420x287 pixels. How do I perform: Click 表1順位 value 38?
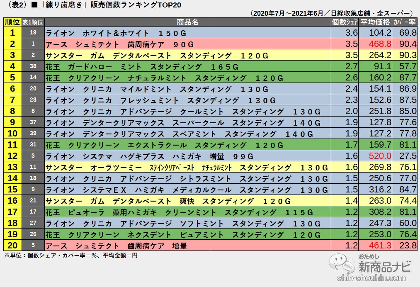click(x=33, y=66)
